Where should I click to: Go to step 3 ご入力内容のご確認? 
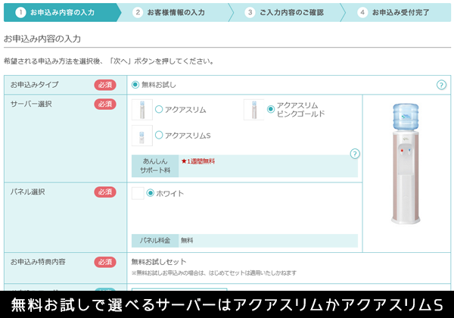click(x=288, y=12)
